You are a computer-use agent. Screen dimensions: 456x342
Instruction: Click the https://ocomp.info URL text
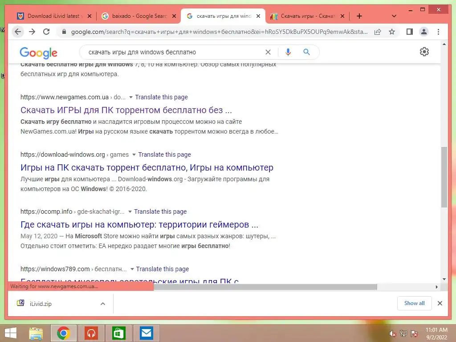(x=46, y=212)
